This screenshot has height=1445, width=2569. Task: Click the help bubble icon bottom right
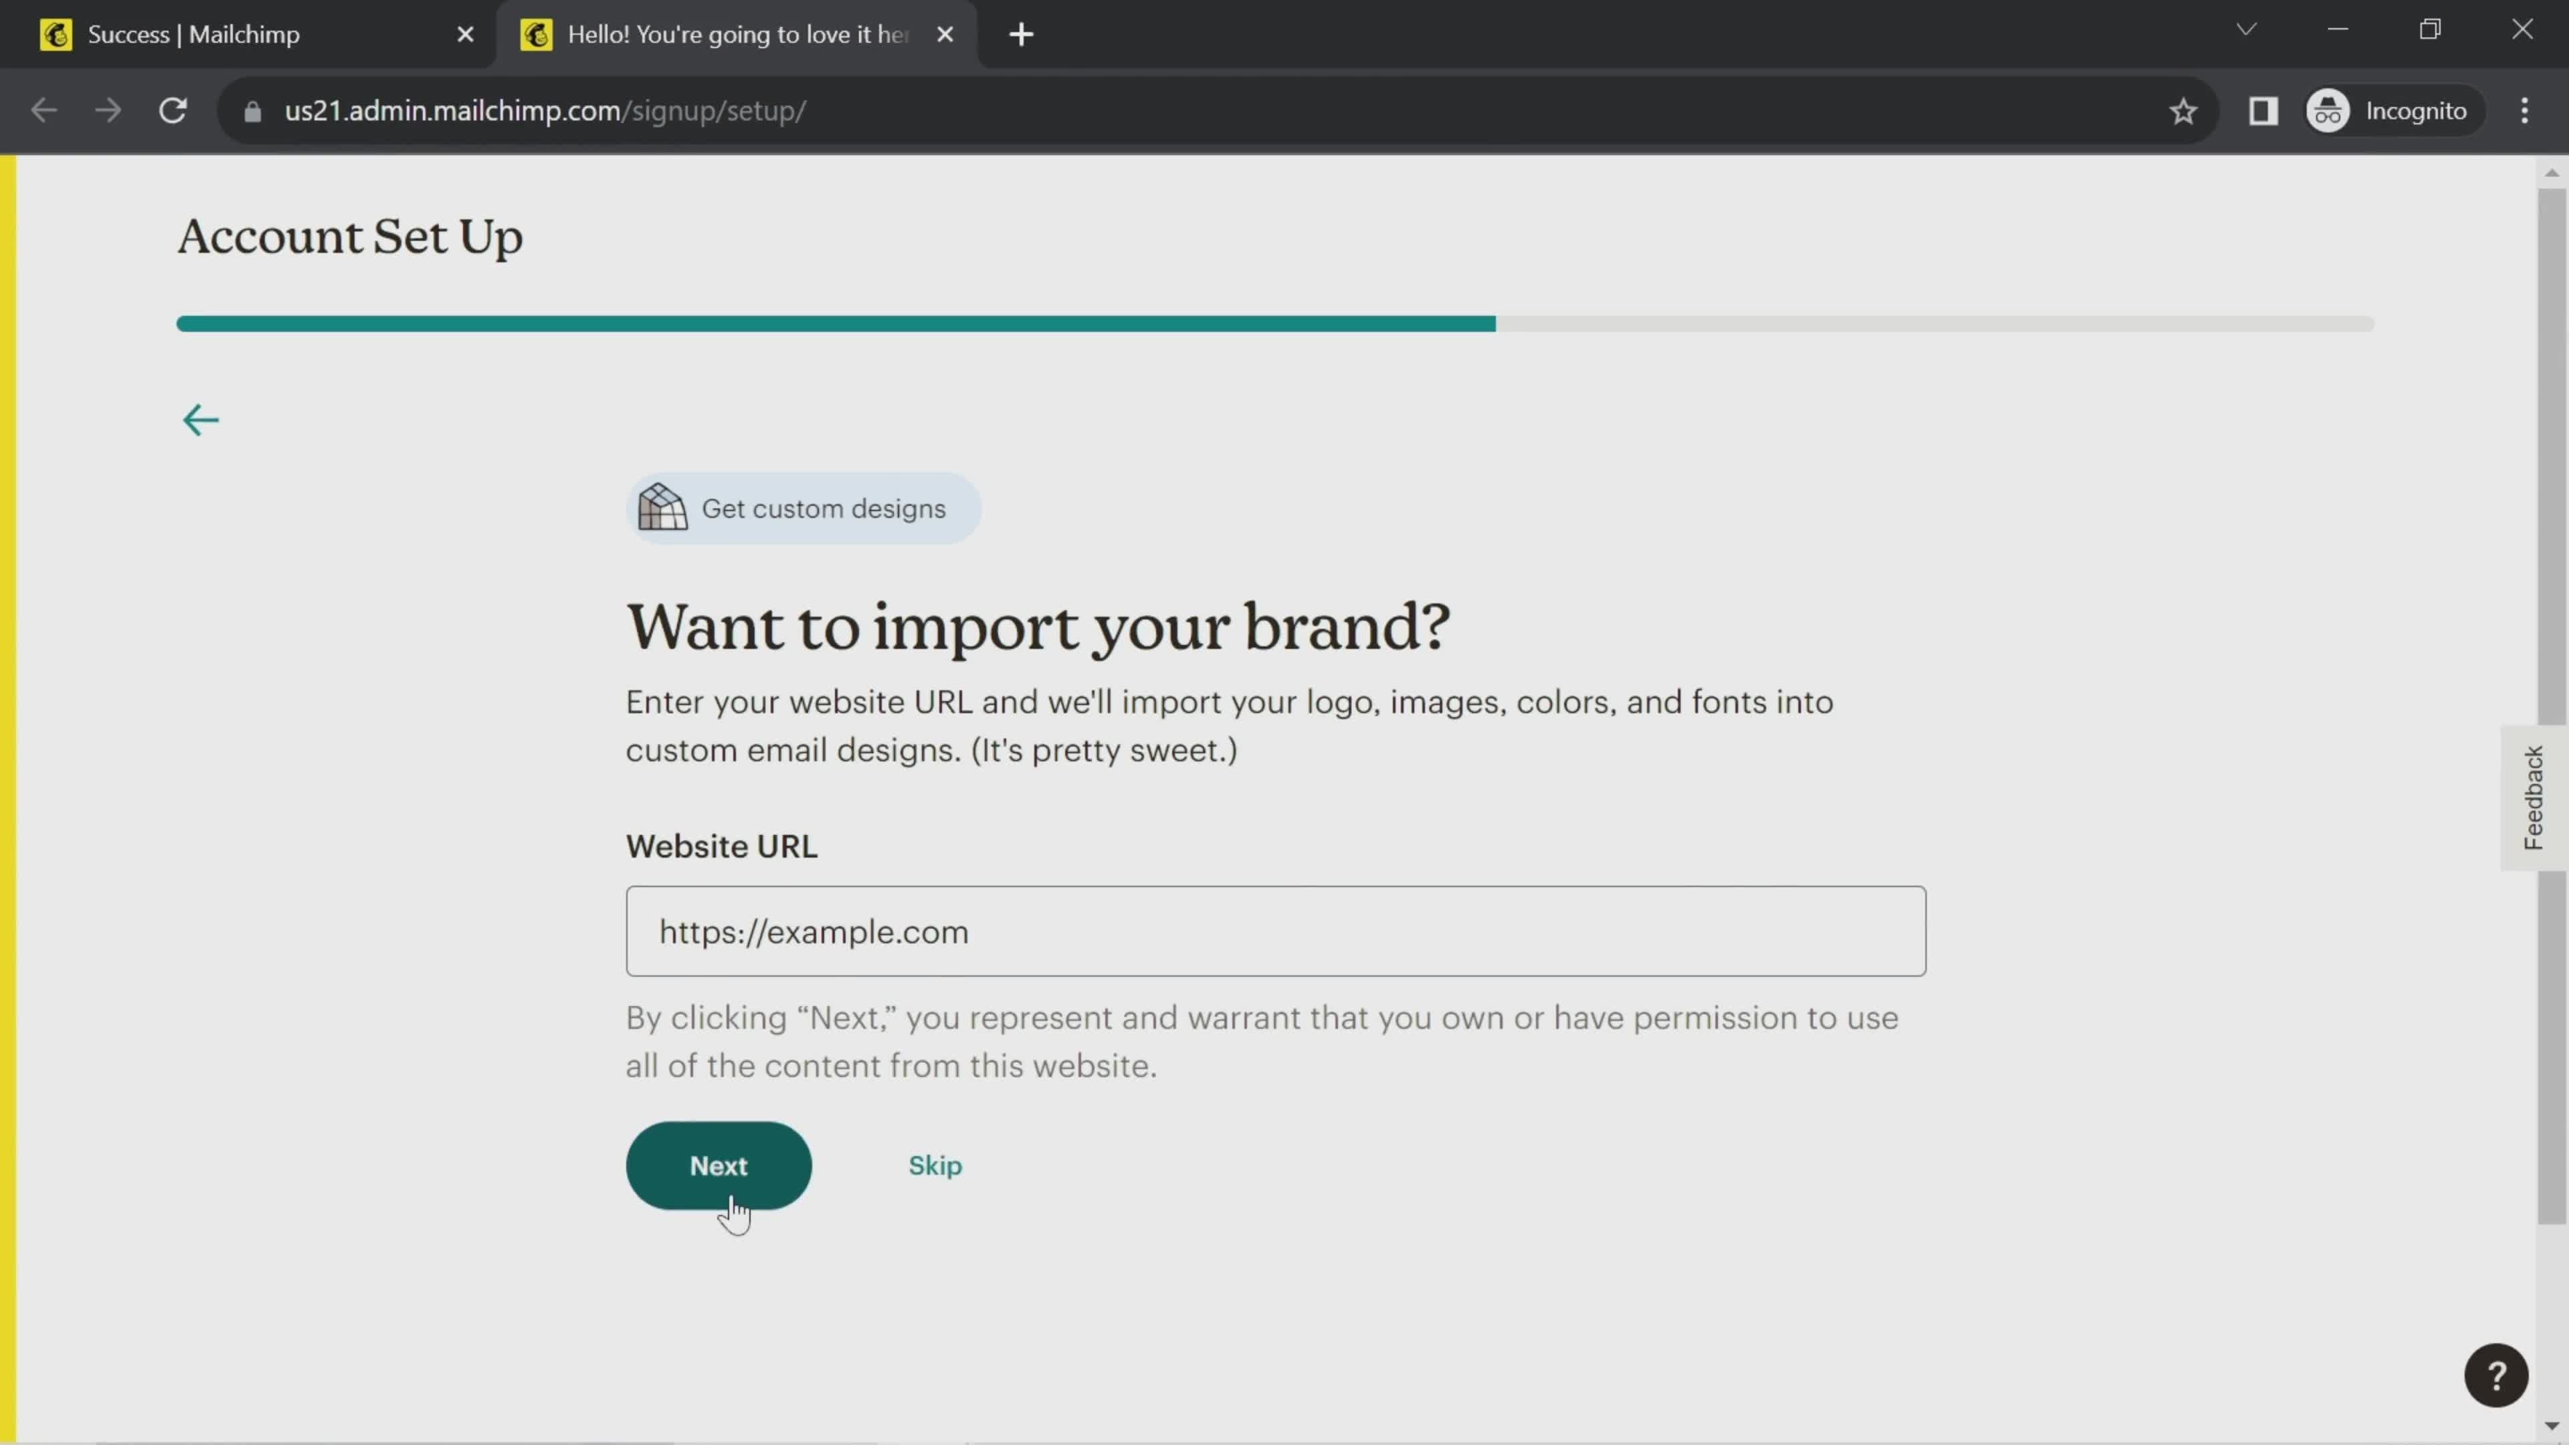2499,1375
